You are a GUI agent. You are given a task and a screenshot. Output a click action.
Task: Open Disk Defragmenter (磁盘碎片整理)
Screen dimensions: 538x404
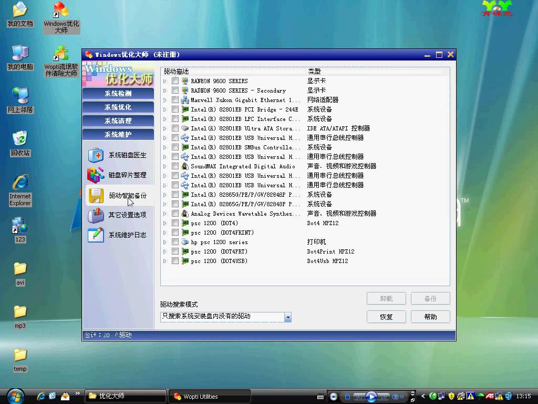[118, 175]
